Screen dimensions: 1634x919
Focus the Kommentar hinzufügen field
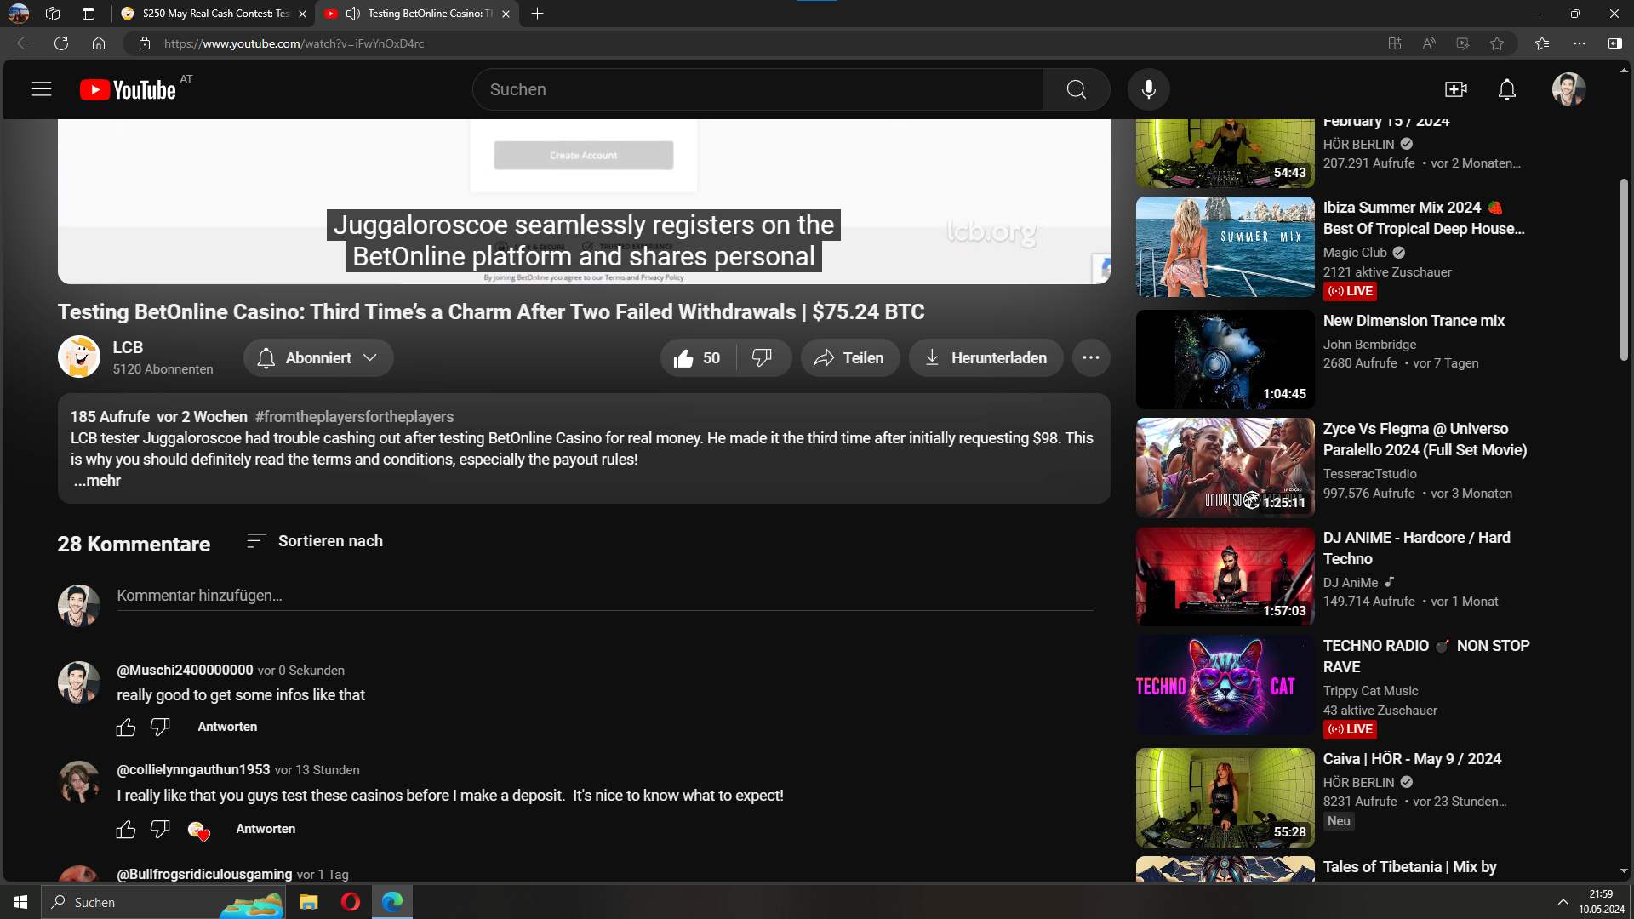[x=604, y=596]
